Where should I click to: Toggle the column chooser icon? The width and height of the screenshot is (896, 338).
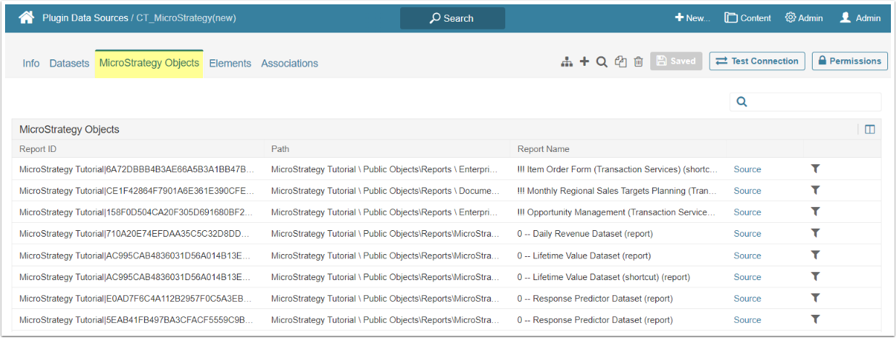(870, 130)
